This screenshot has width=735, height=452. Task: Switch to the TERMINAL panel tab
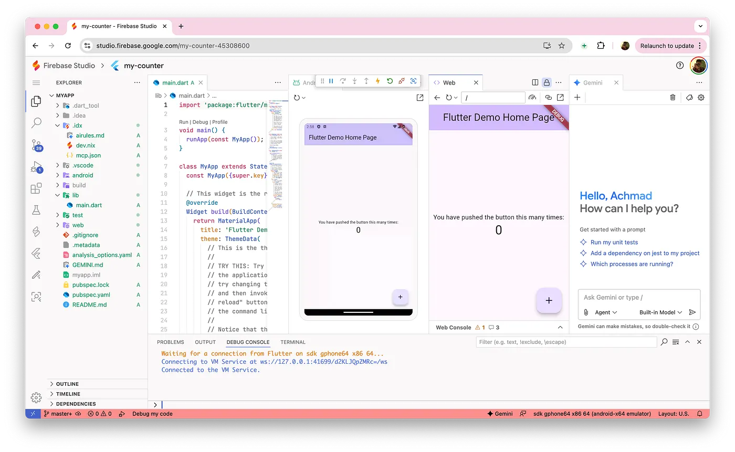tap(293, 342)
